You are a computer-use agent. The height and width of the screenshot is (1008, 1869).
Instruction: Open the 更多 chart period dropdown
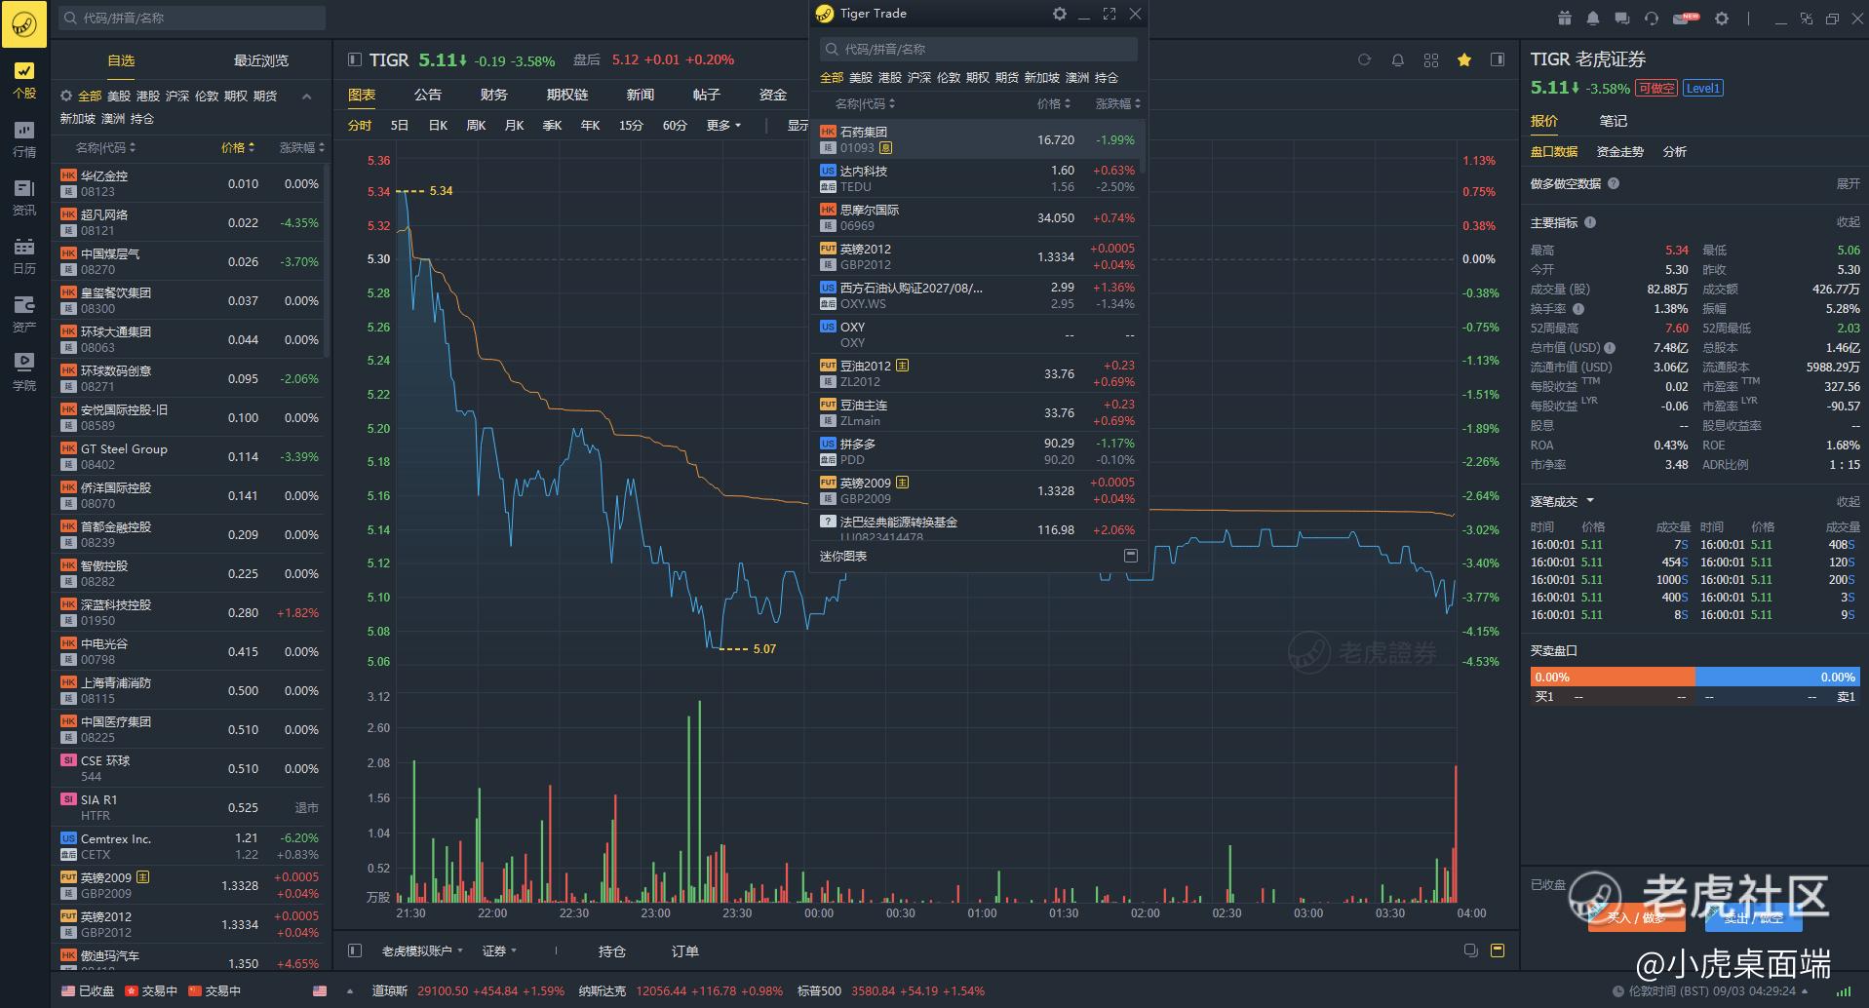tap(723, 125)
